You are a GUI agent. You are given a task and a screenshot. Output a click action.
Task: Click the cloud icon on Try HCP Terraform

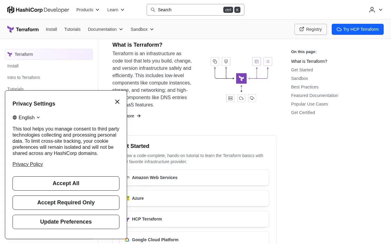coord(339,29)
